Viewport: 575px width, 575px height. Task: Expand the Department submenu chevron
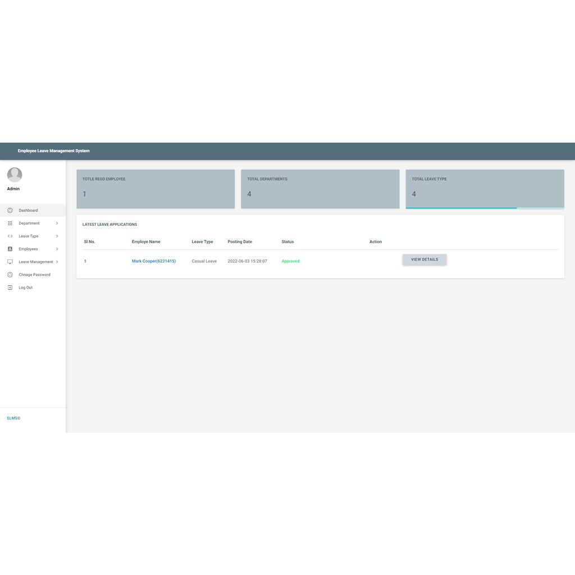57,223
